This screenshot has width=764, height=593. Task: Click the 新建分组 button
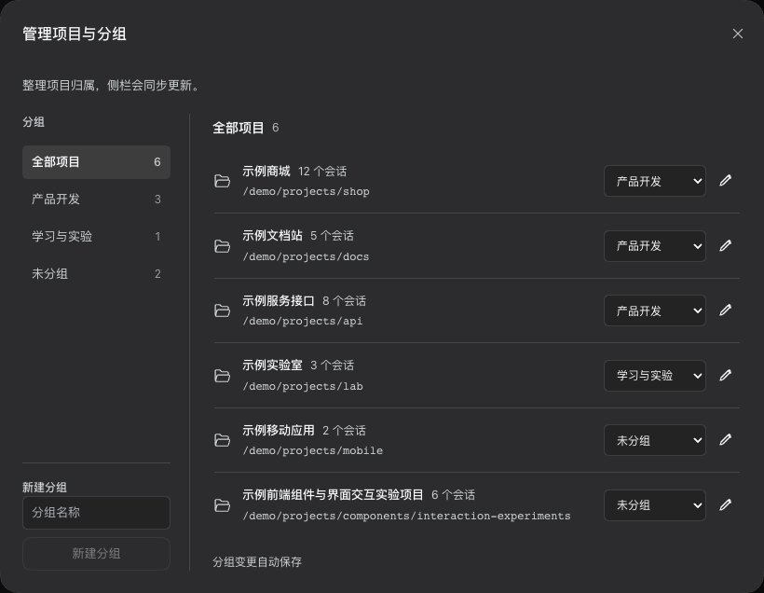coord(97,554)
